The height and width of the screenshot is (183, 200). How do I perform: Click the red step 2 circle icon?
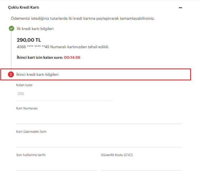pyautogui.click(x=11, y=75)
